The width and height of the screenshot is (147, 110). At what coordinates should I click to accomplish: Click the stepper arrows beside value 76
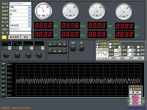click(10, 48)
